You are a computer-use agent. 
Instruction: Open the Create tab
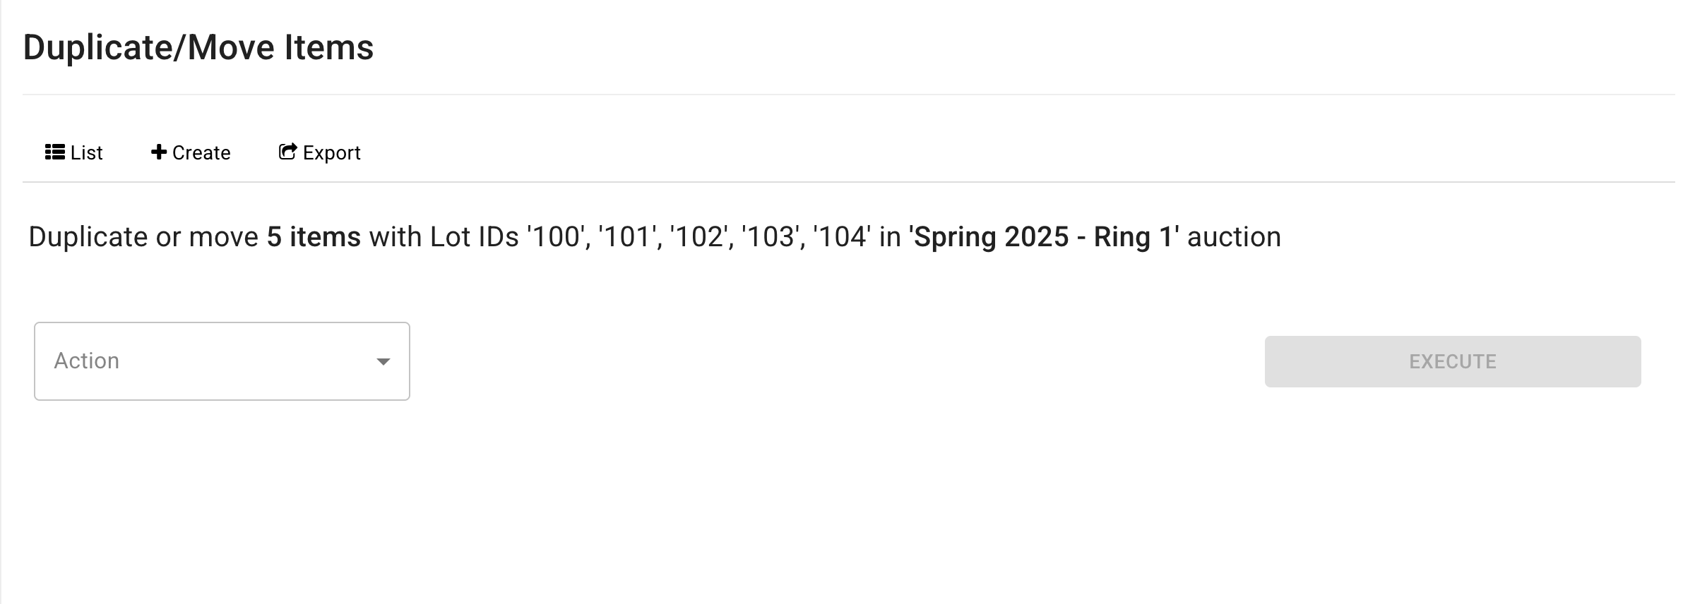[191, 152]
